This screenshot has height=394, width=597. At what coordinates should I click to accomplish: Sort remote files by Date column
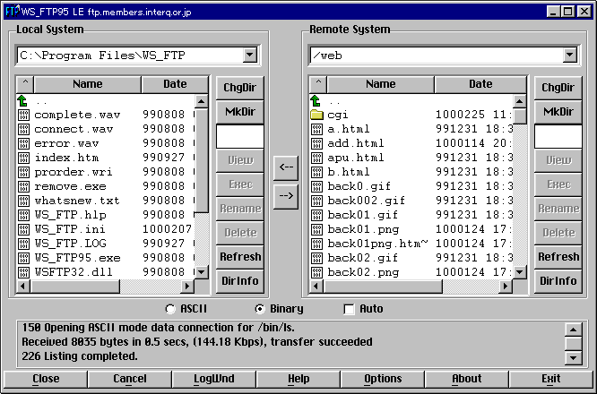pyautogui.click(x=480, y=84)
